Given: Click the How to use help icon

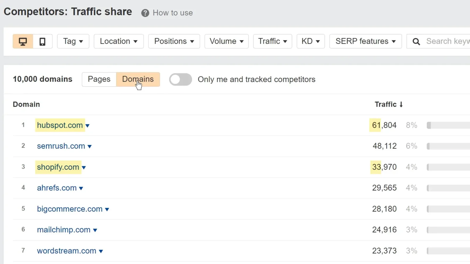Looking at the screenshot, I should coord(145,13).
